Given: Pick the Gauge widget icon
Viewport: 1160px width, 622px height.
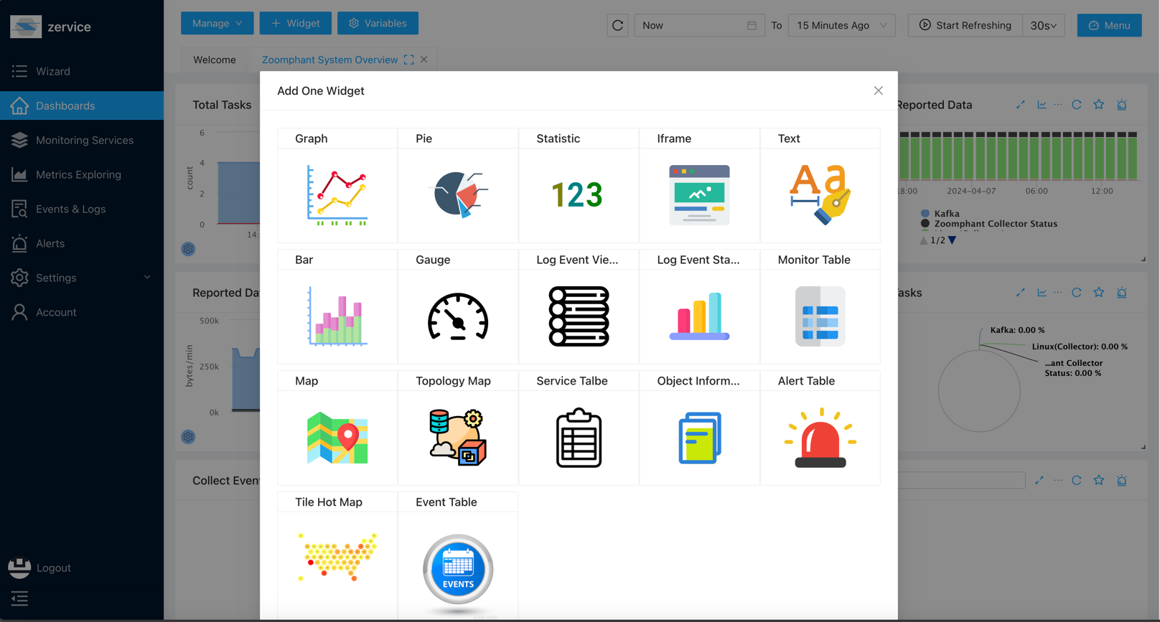Looking at the screenshot, I should click(x=458, y=316).
